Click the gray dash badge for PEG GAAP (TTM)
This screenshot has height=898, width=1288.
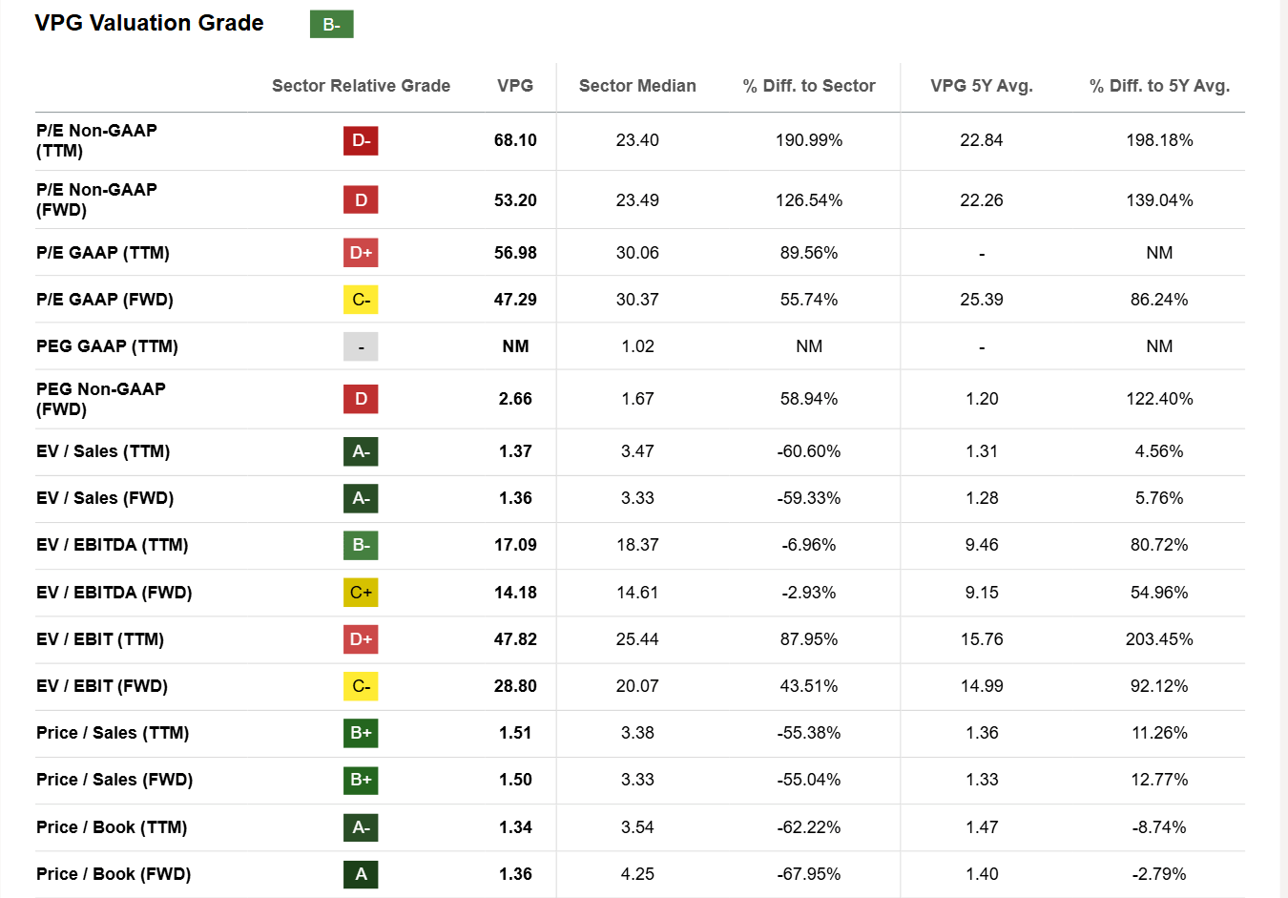[x=361, y=346]
